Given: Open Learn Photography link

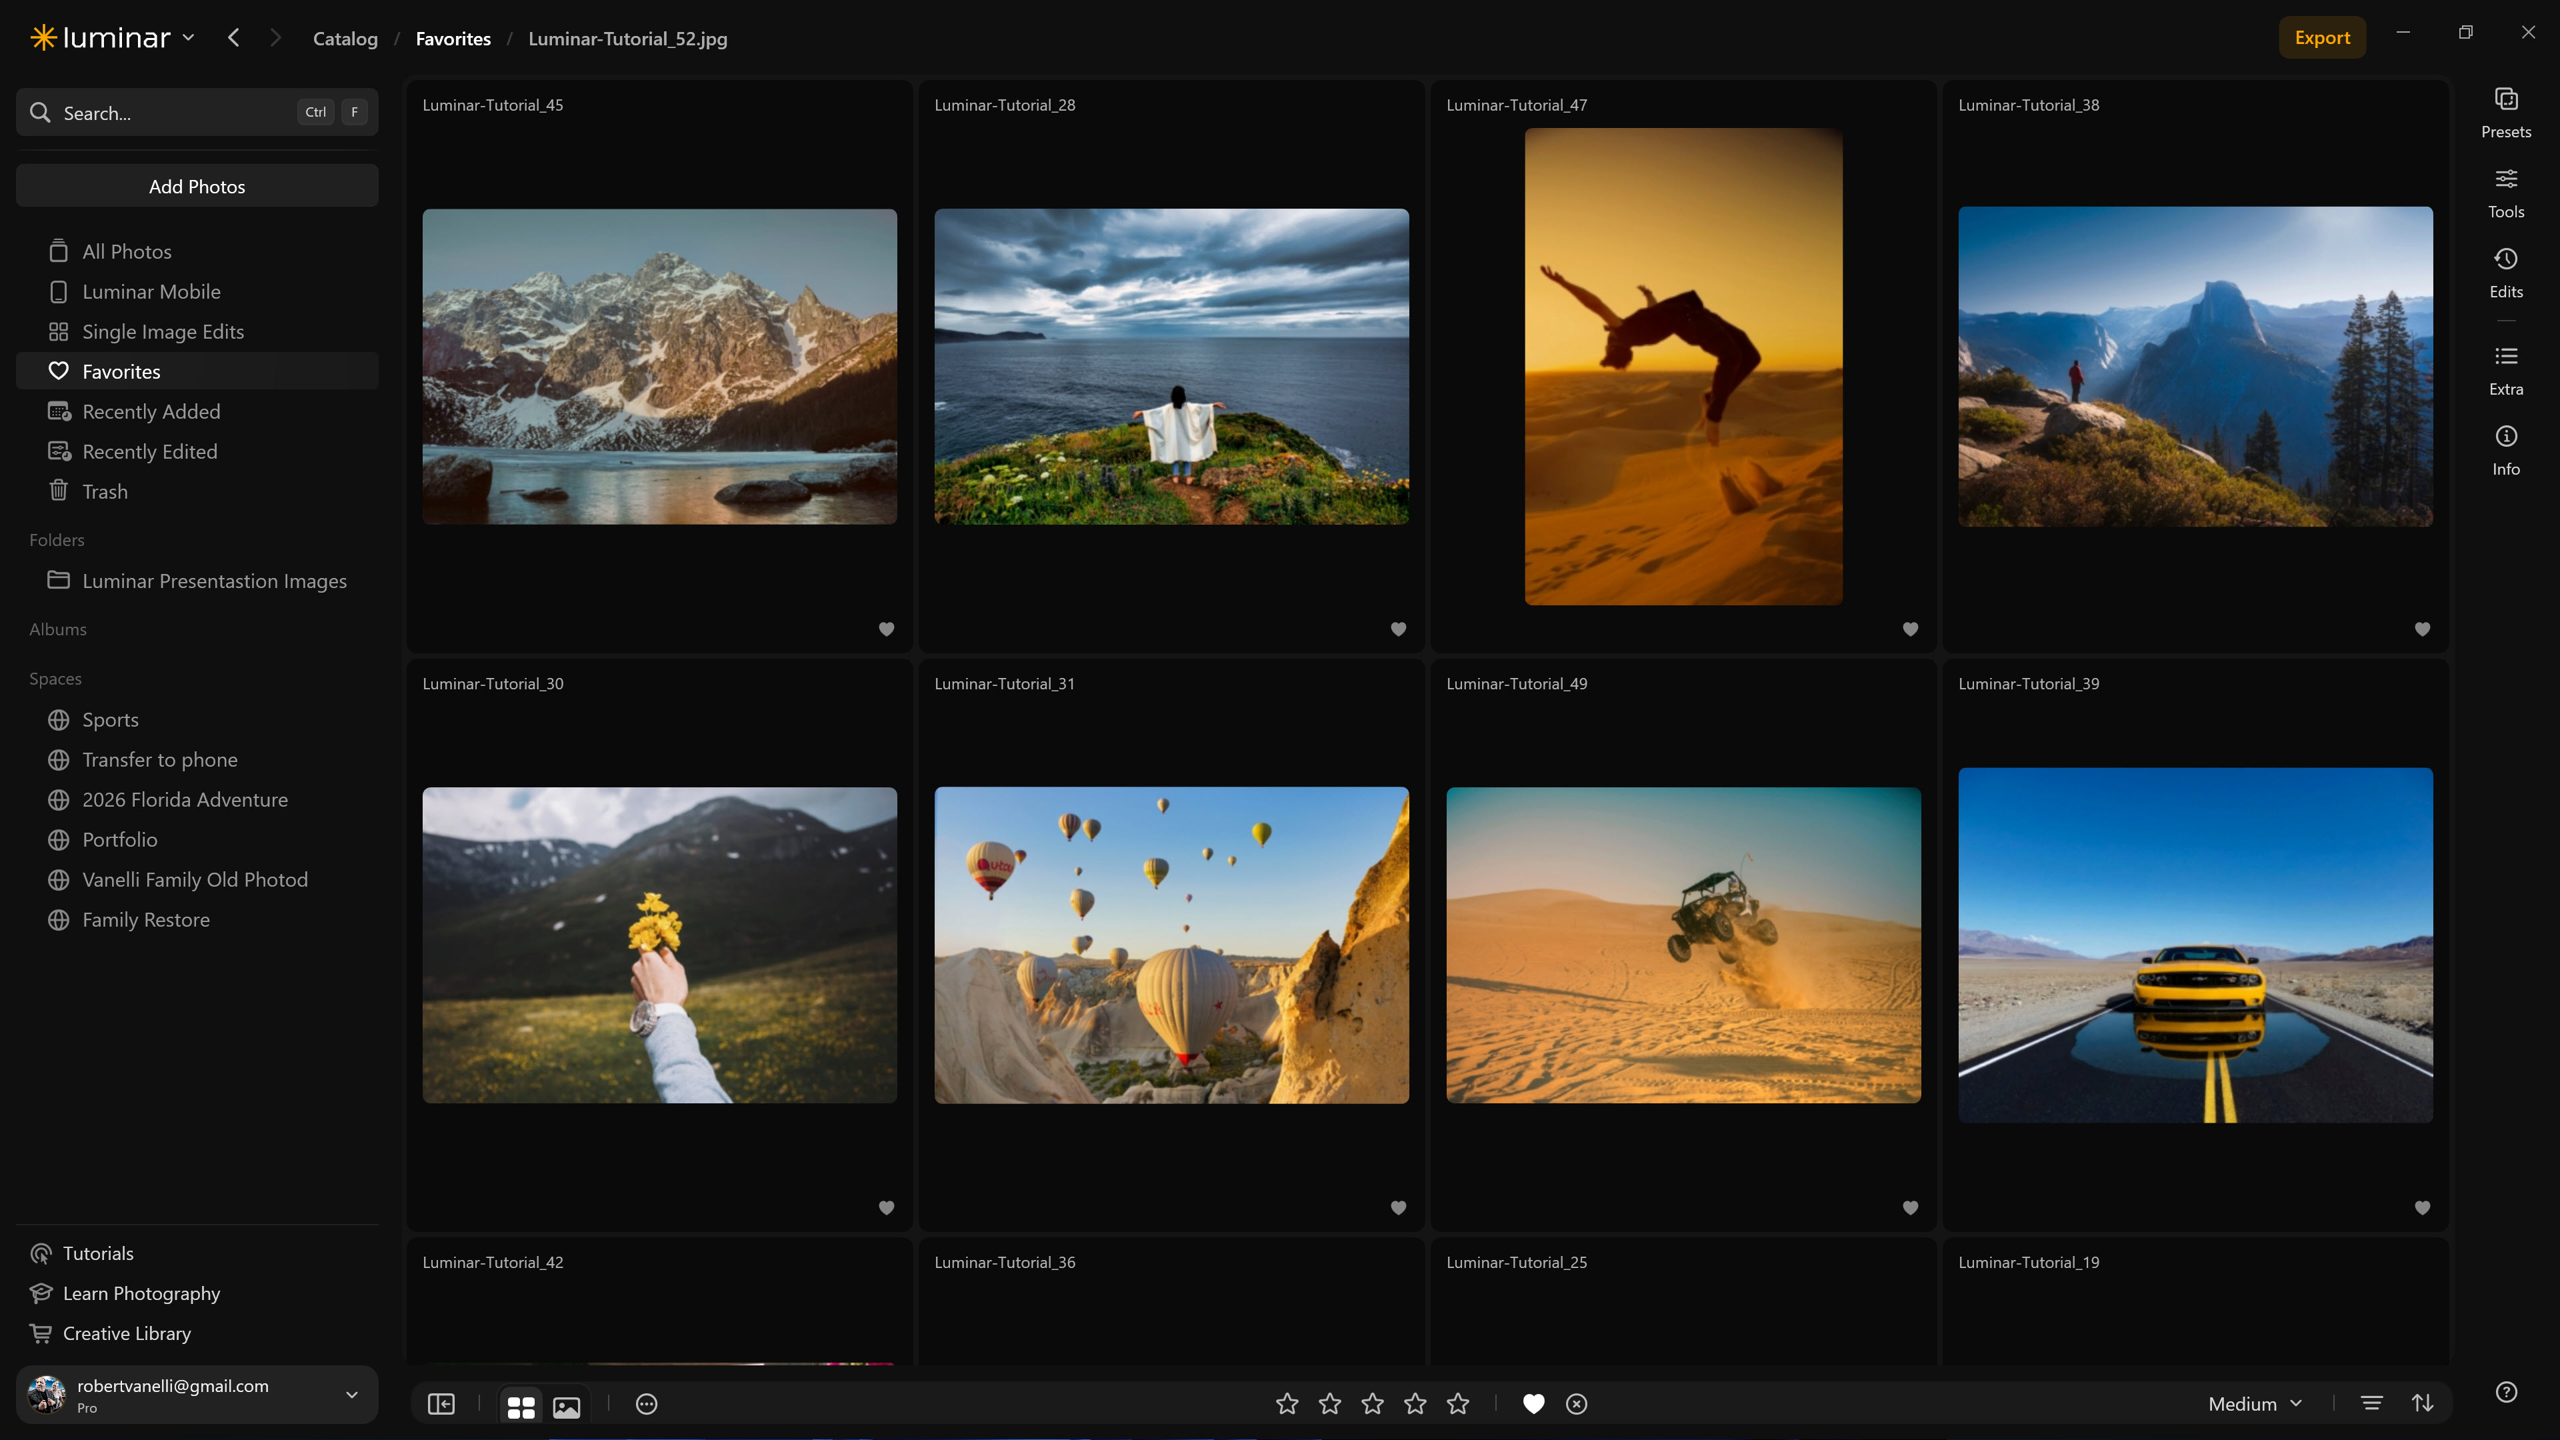Looking at the screenshot, I should pyautogui.click(x=125, y=1293).
